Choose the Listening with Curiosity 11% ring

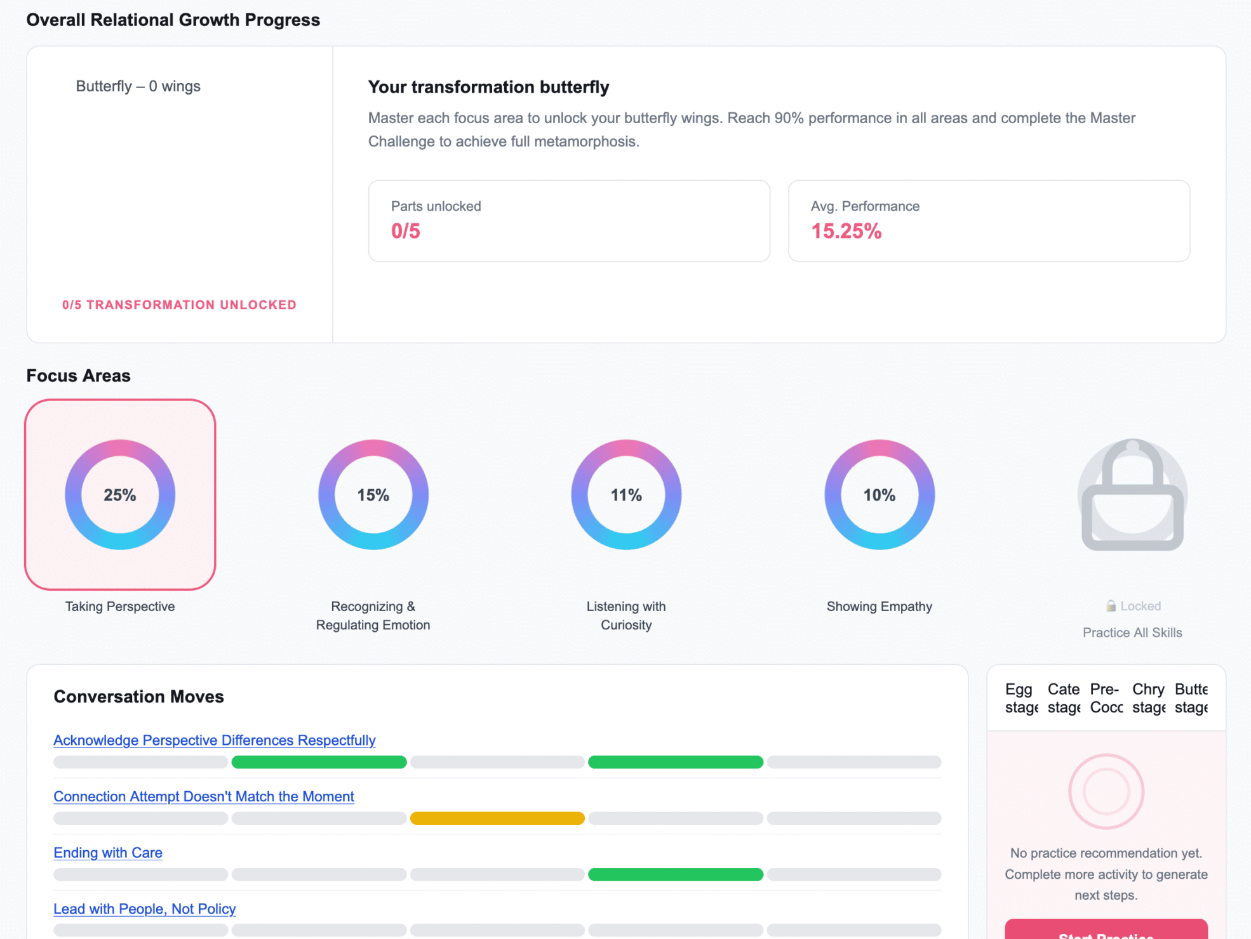pos(626,494)
